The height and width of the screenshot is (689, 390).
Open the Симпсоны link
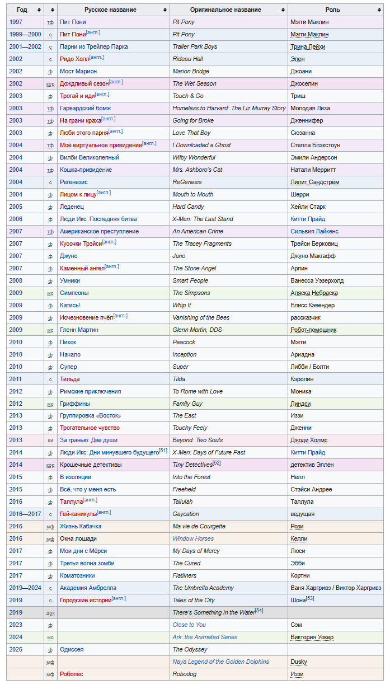(74, 293)
